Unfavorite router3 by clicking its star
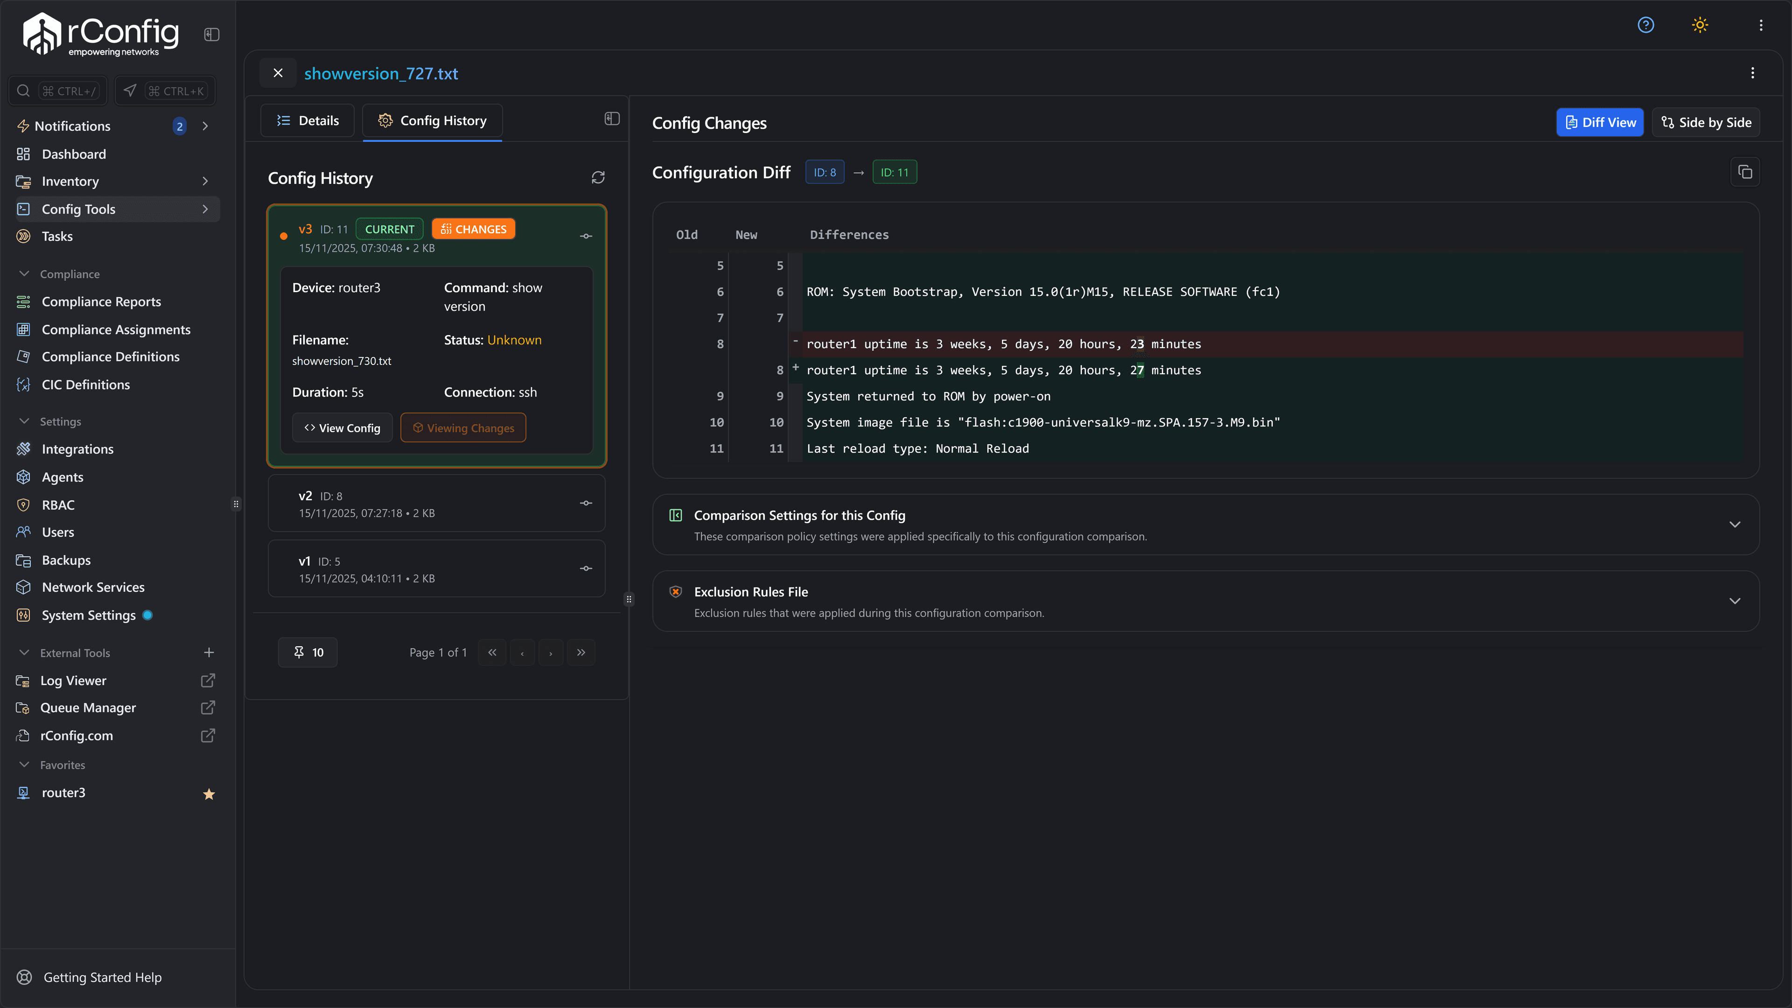 point(208,793)
